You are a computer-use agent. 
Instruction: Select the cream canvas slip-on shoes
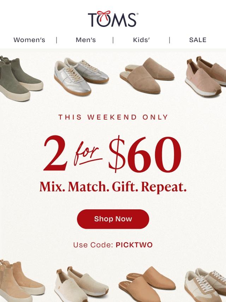82,284
